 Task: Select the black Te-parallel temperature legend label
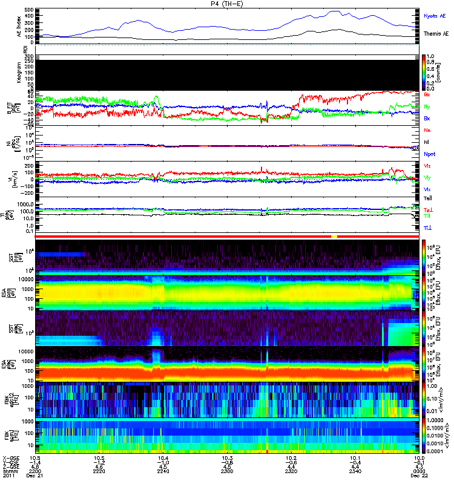coord(428,198)
